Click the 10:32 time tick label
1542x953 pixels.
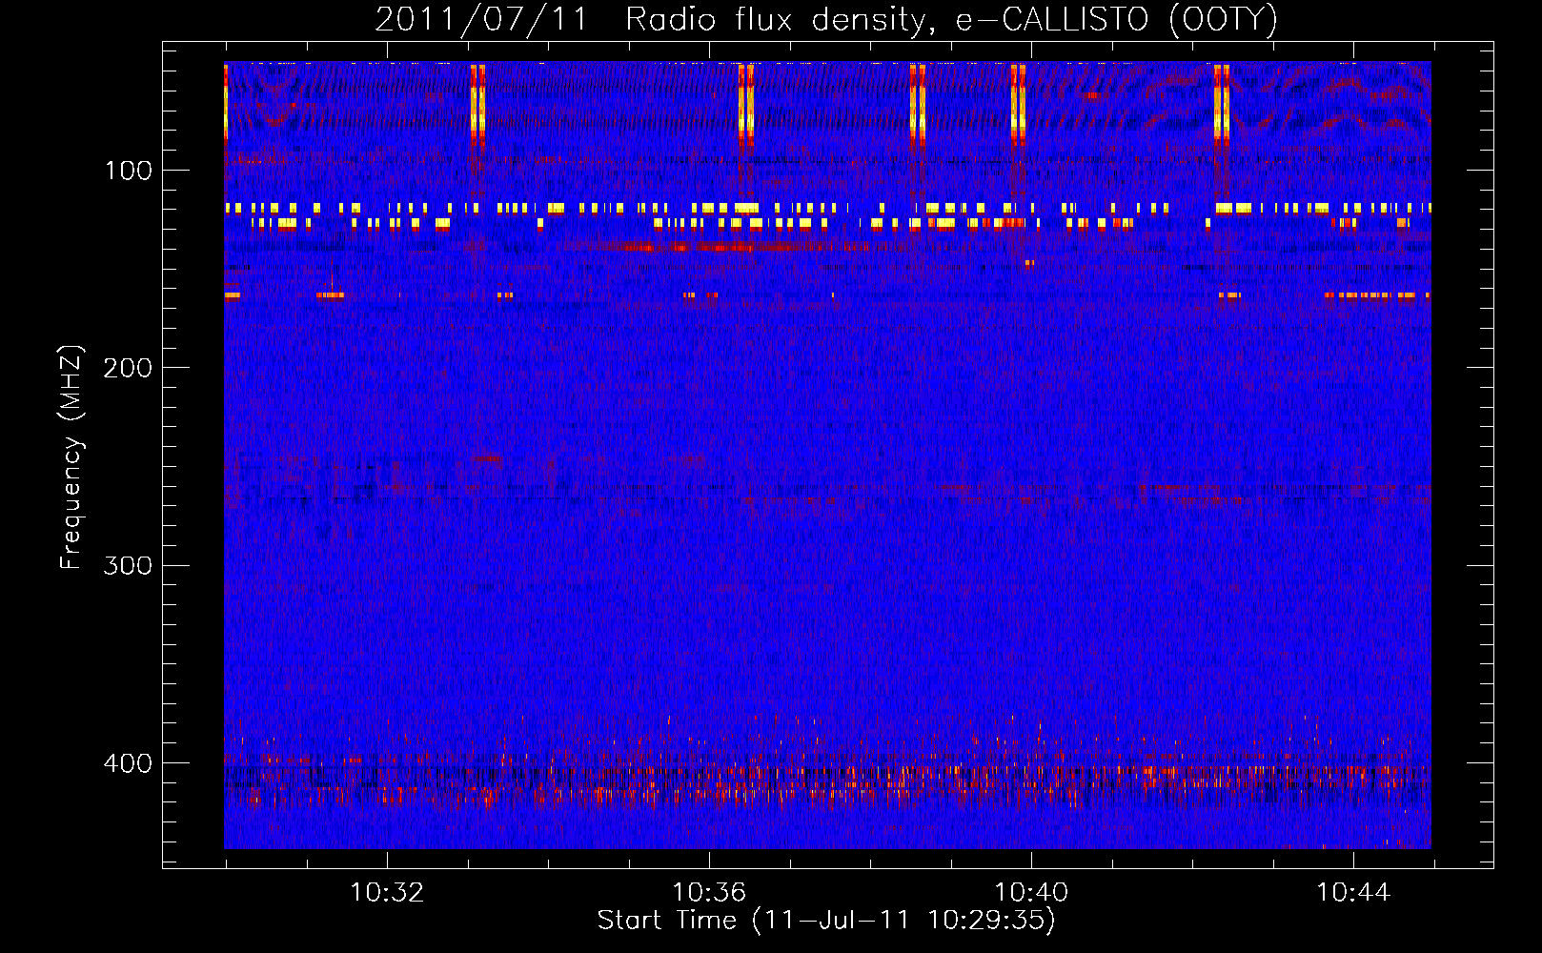pyautogui.click(x=387, y=893)
